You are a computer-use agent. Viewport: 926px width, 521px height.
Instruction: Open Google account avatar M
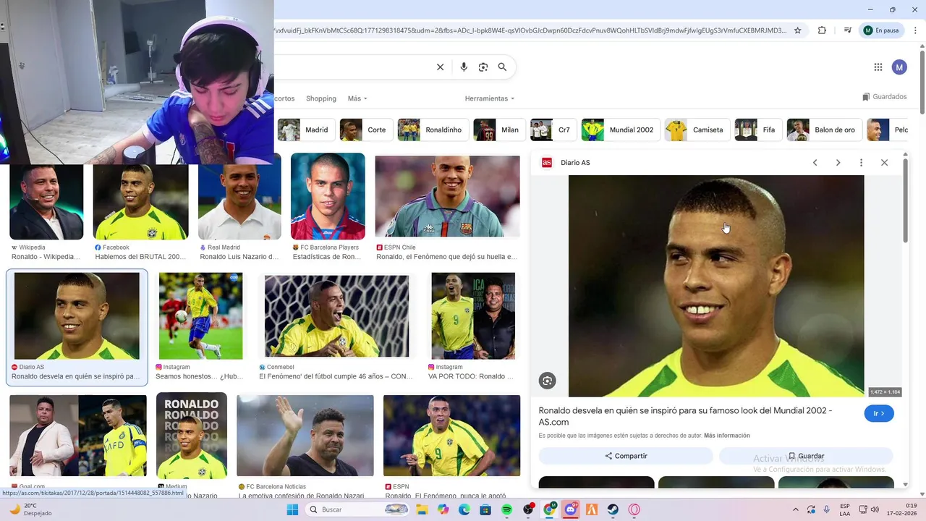[899, 67]
